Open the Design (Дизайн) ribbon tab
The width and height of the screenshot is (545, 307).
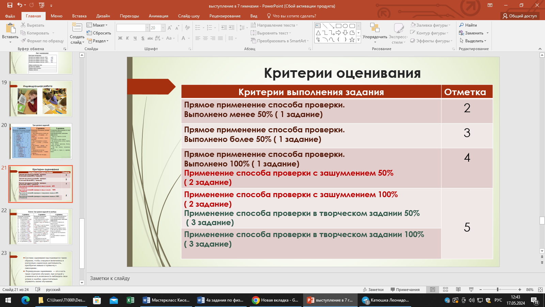103,16
